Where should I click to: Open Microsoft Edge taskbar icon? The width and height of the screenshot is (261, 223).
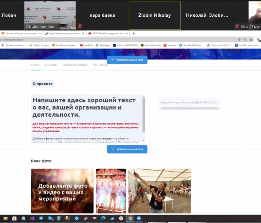pos(103,219)
